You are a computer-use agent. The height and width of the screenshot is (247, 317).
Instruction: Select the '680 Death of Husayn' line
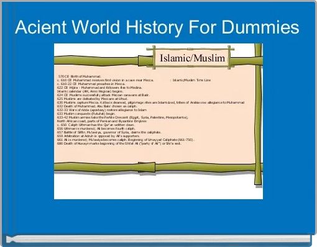[119, 143]
